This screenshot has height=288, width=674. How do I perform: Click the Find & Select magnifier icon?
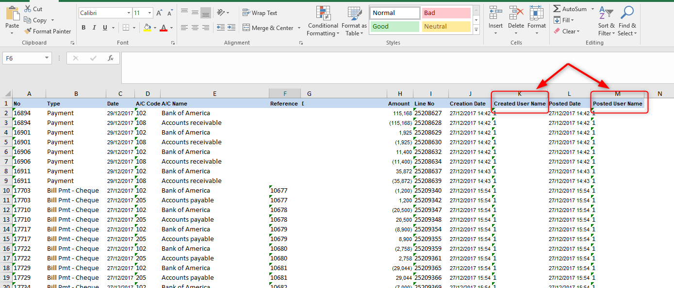pyautogui.click(x=627, y=13)
